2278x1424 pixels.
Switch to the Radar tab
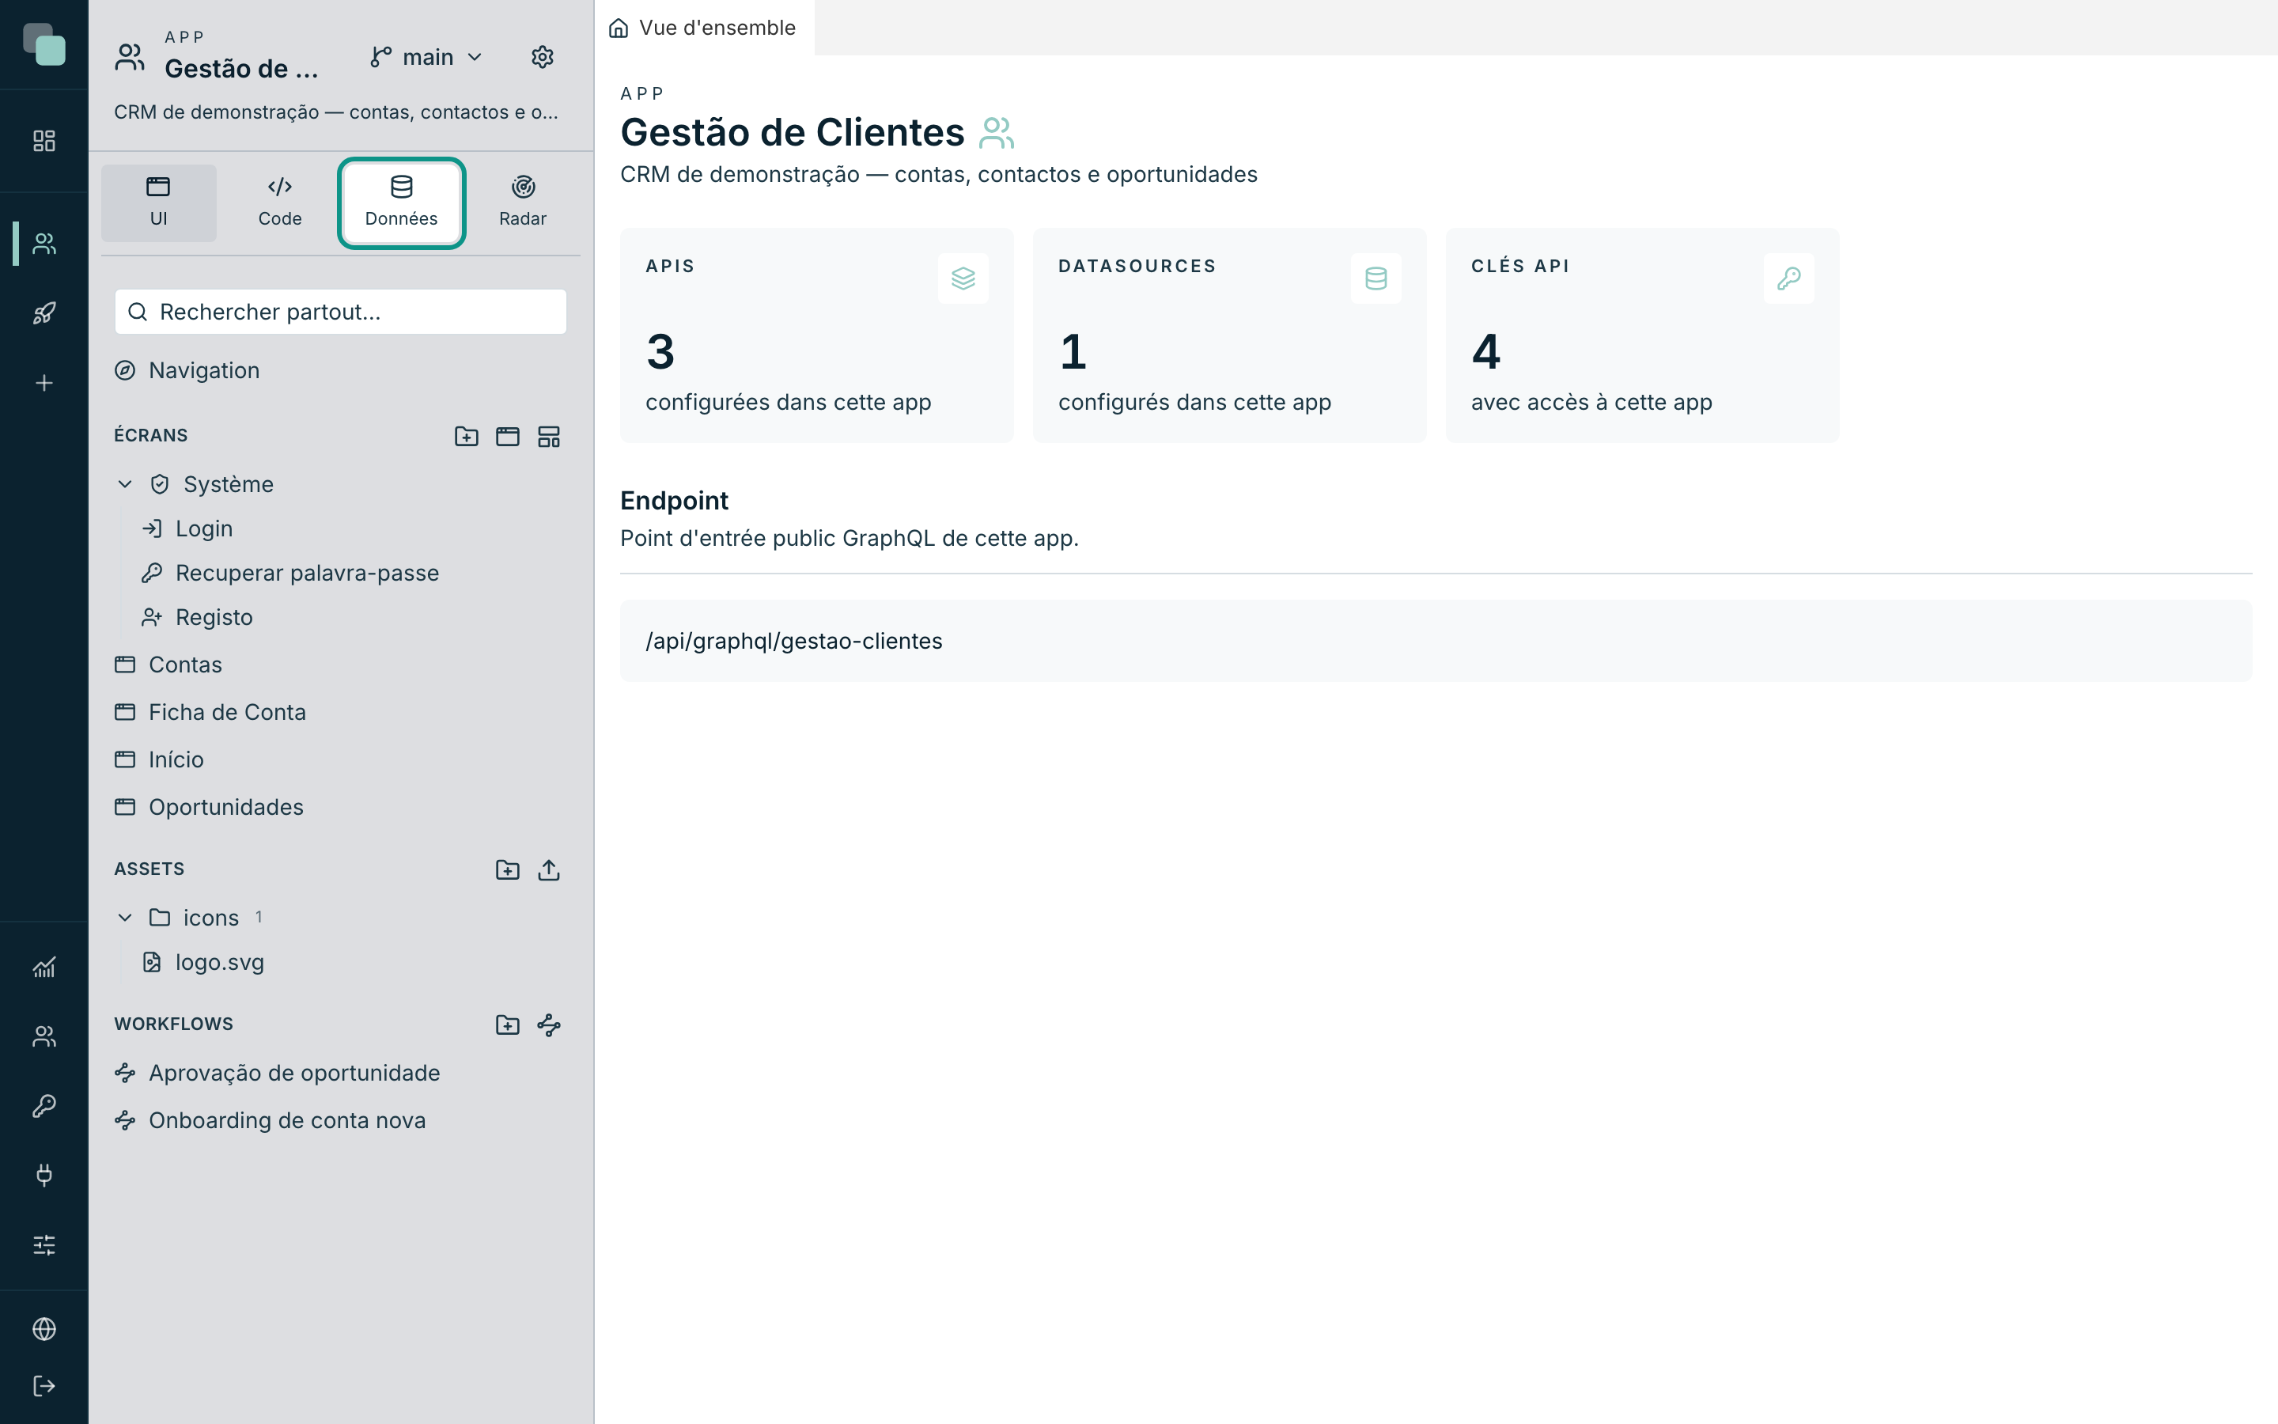click(x=522, y=203)
